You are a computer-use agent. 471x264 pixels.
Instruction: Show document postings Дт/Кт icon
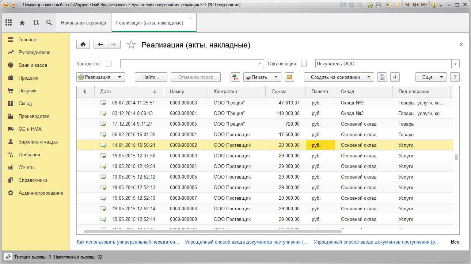[235, 77]
